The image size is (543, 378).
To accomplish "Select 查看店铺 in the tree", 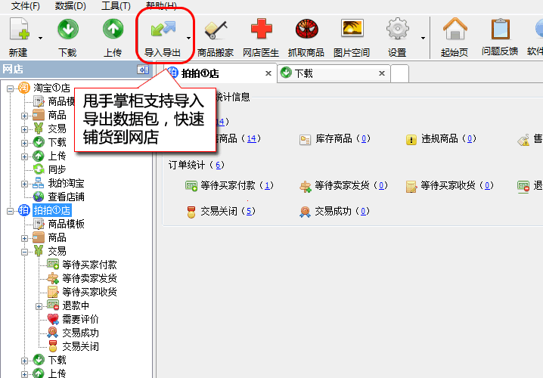I will pyautogui.click(x=66, y=197).
